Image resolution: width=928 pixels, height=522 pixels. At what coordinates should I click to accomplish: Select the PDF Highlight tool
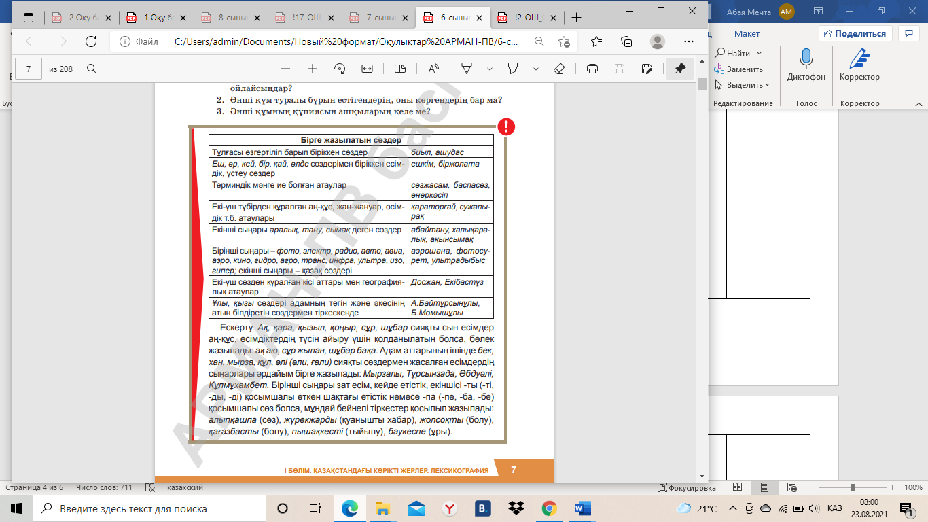pyautogui.click(x=513, y=69)
